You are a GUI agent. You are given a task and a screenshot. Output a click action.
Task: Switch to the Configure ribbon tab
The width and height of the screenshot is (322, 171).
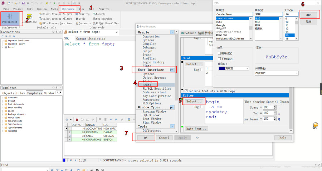click(68, 9)
